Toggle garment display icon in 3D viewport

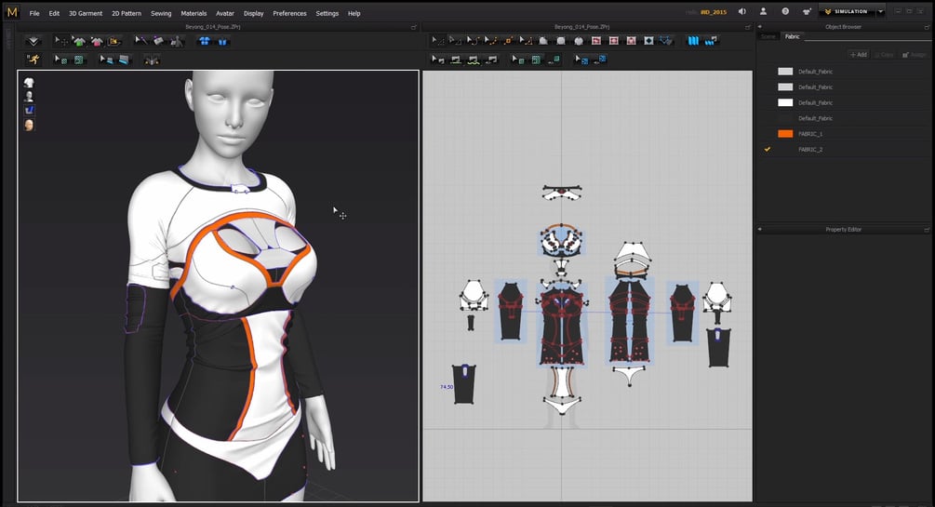tap(29, 83)
